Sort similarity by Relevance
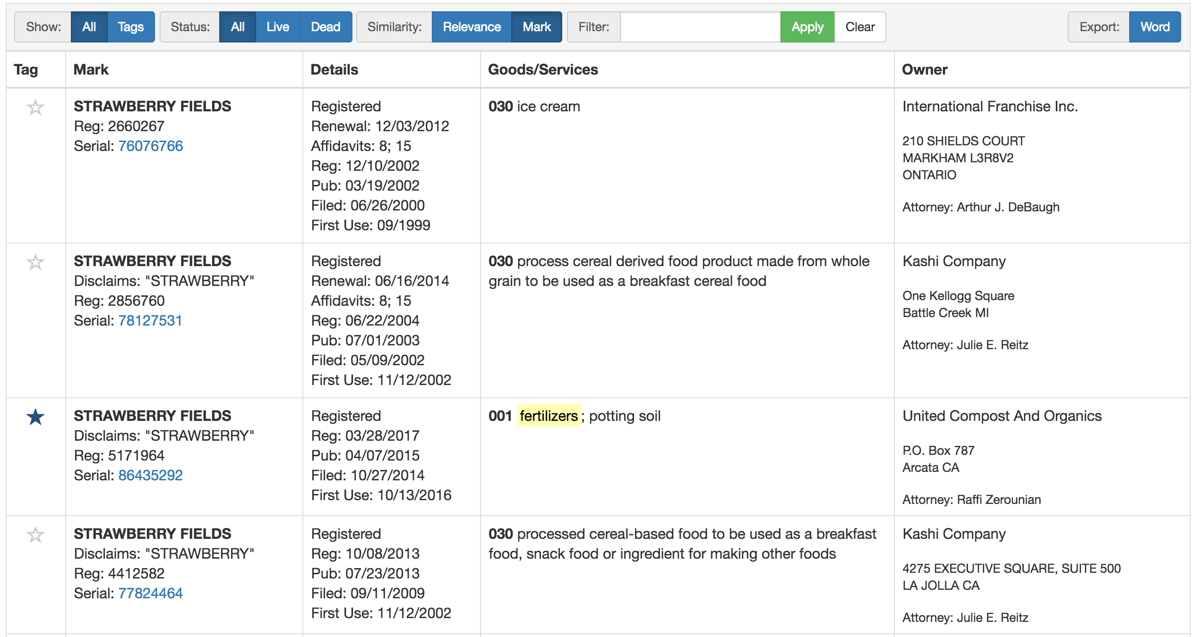The image size is (1201, 637). click(471, 27)
